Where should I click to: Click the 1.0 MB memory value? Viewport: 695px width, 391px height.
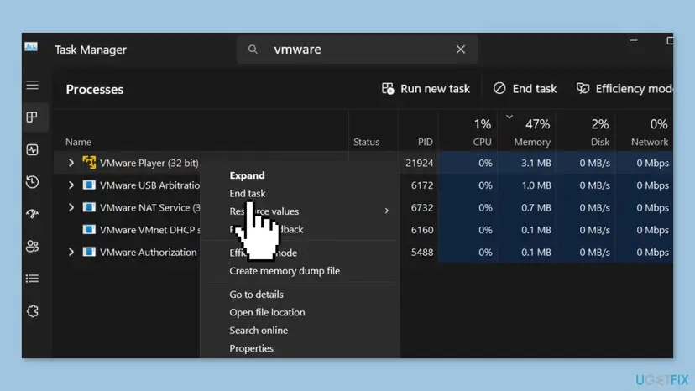(536, 185)
